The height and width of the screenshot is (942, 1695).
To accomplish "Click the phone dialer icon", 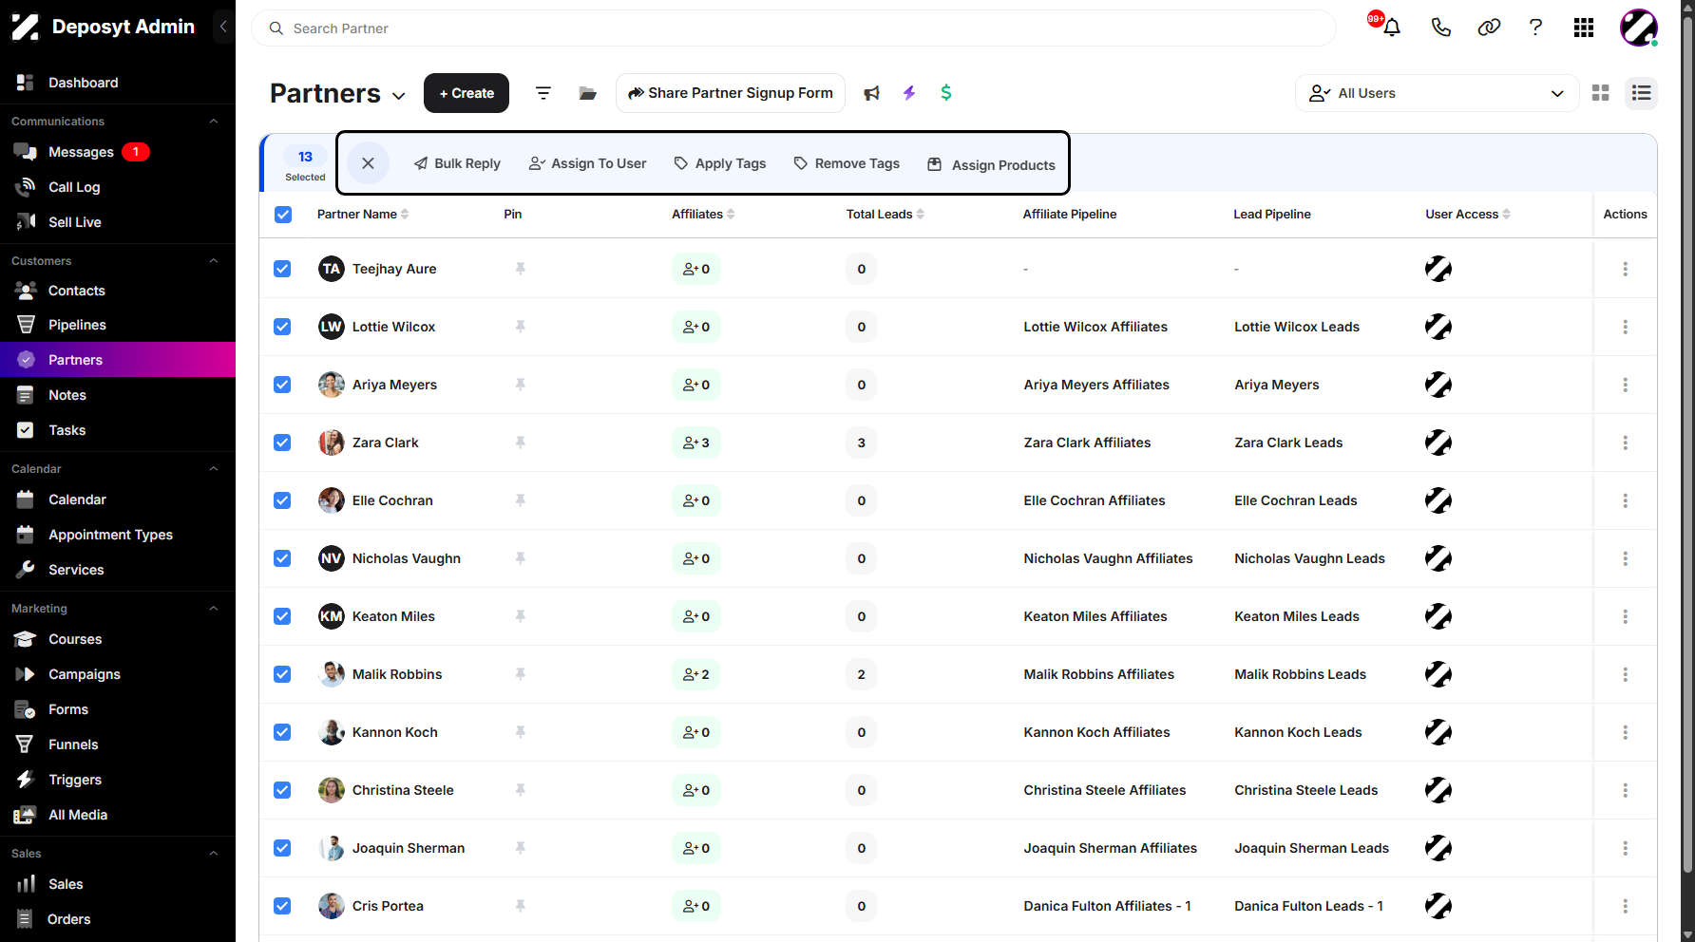I will coord(1441,28).
